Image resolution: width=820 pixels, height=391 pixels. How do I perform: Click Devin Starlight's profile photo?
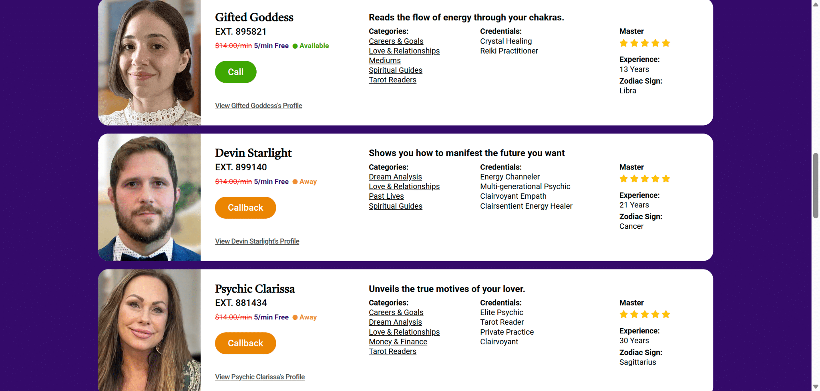tap(149, 197)
